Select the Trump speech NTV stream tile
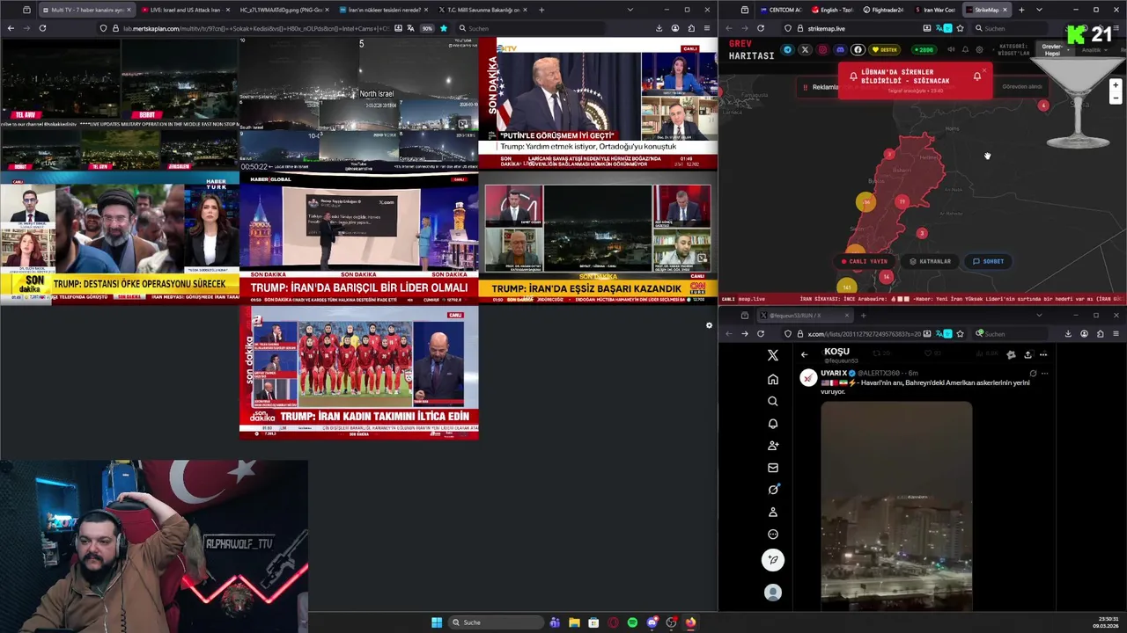Screen dimensions: 1127x633 tap(598, 104)
